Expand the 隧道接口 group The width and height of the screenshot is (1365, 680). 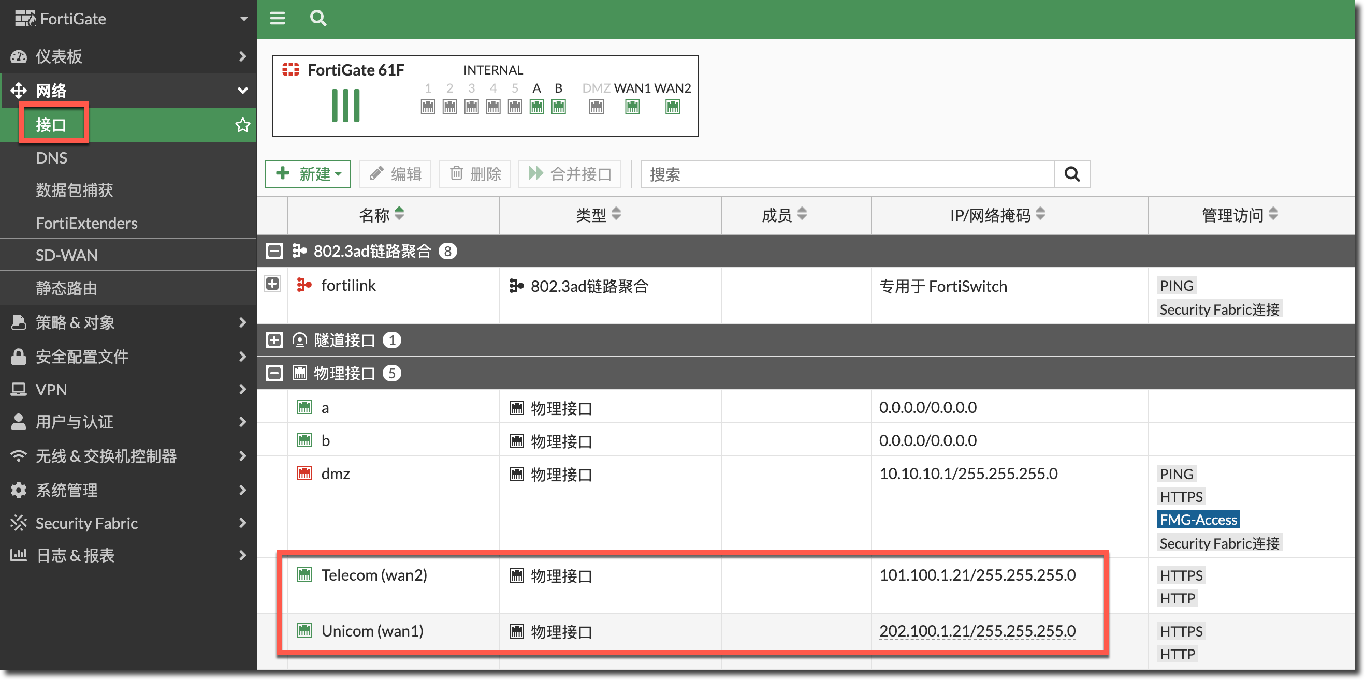(x=274, y=340)
